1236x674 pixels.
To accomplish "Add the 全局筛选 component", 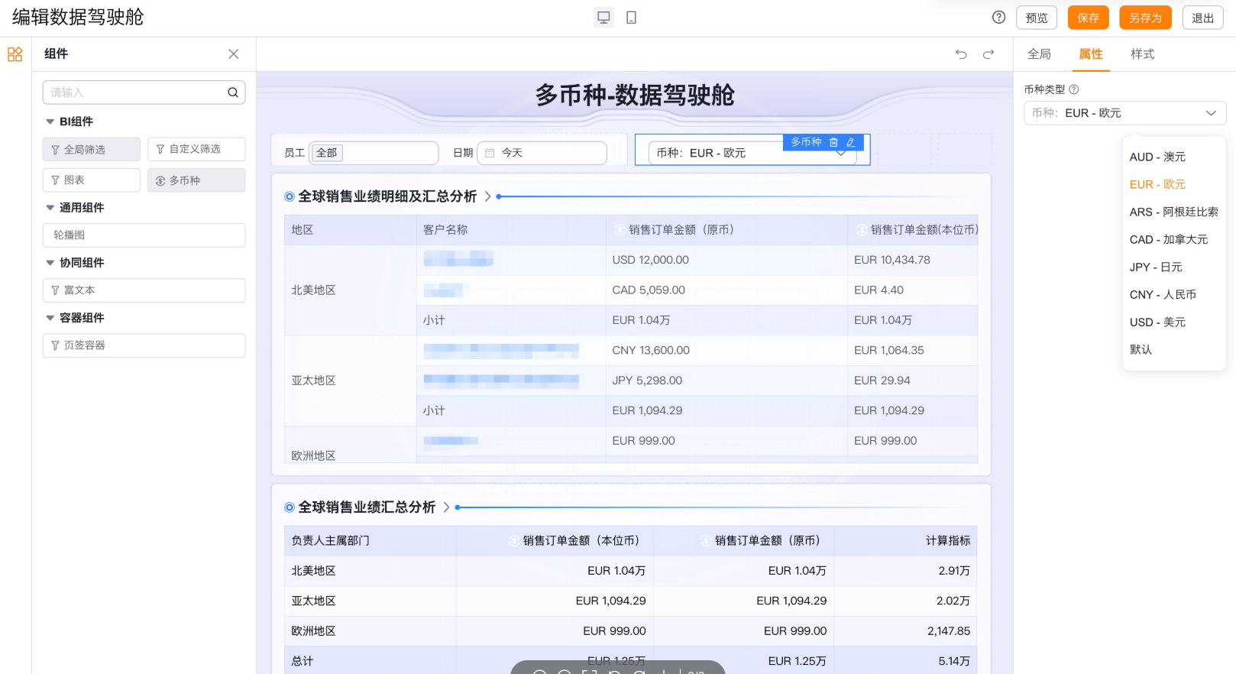I will pos(92,150).
